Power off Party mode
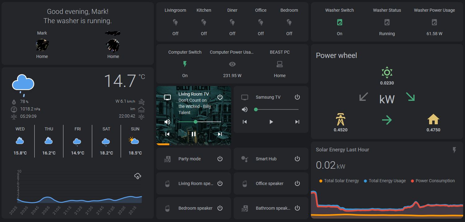465x222 pixels. [220, 158]
